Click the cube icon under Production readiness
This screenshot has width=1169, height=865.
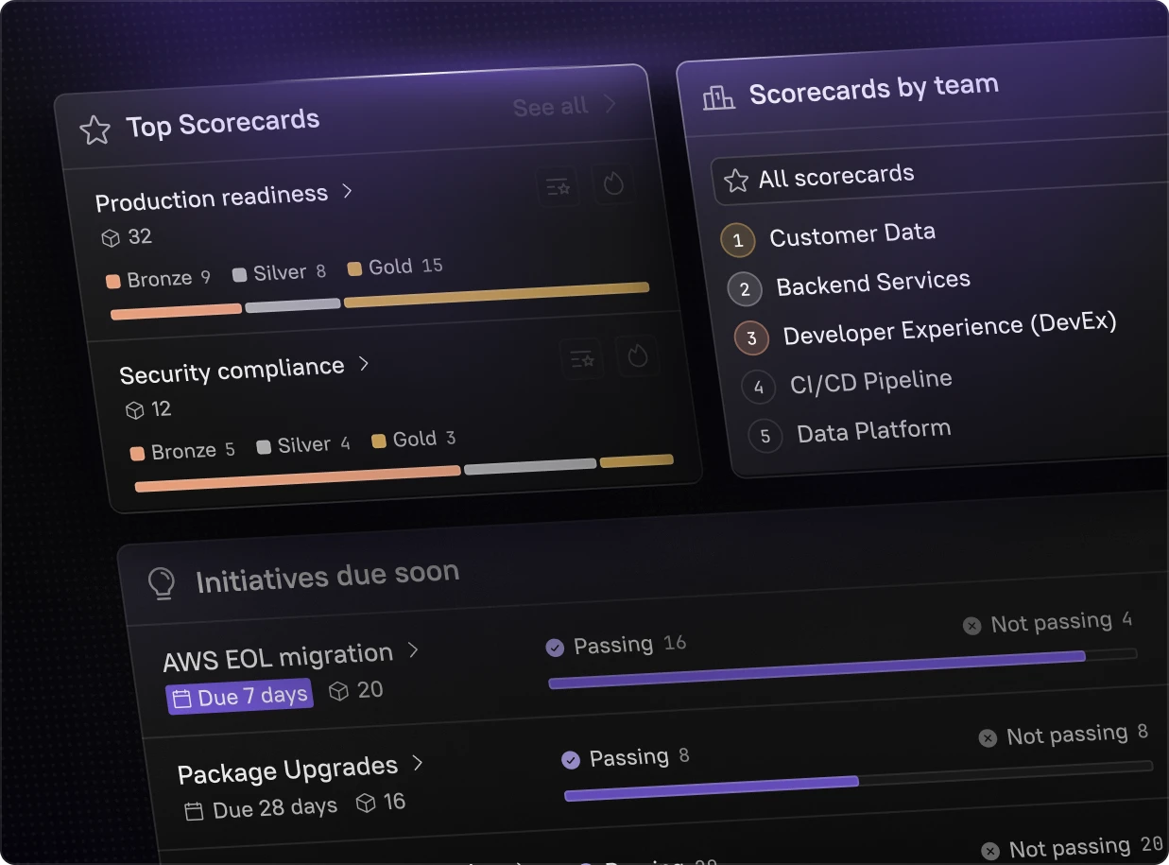111,238
